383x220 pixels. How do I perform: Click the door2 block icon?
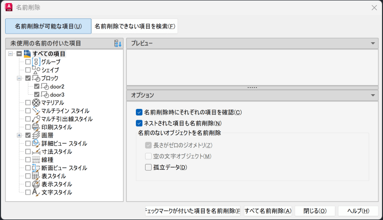click(44, 86)
